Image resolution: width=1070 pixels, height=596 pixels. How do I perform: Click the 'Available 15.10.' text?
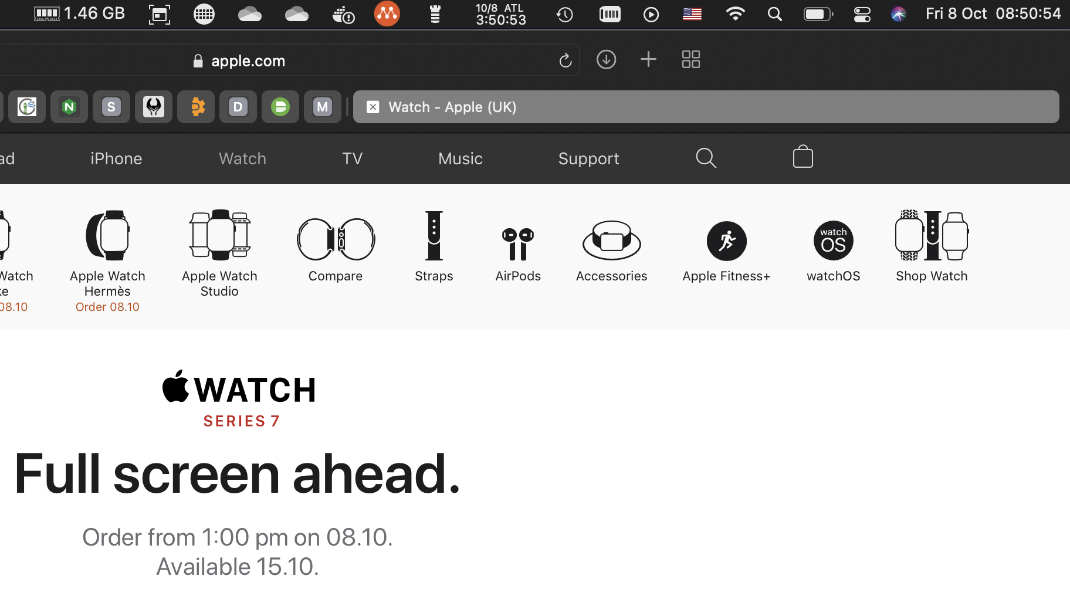[238, 567]
